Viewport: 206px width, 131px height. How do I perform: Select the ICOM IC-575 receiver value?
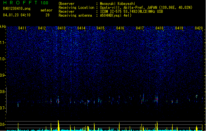point(131,11)
